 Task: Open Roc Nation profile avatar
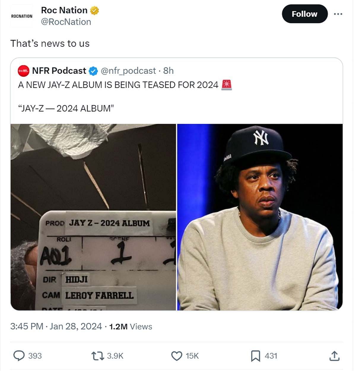(x=22, y=16)
